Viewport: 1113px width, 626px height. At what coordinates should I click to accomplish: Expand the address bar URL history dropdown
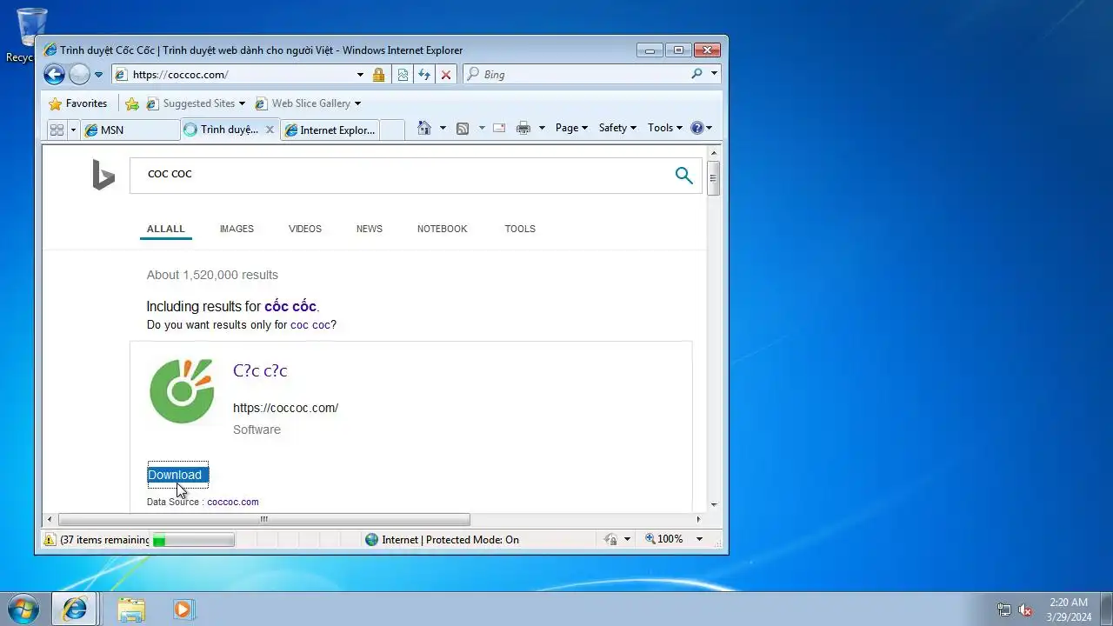360,75
